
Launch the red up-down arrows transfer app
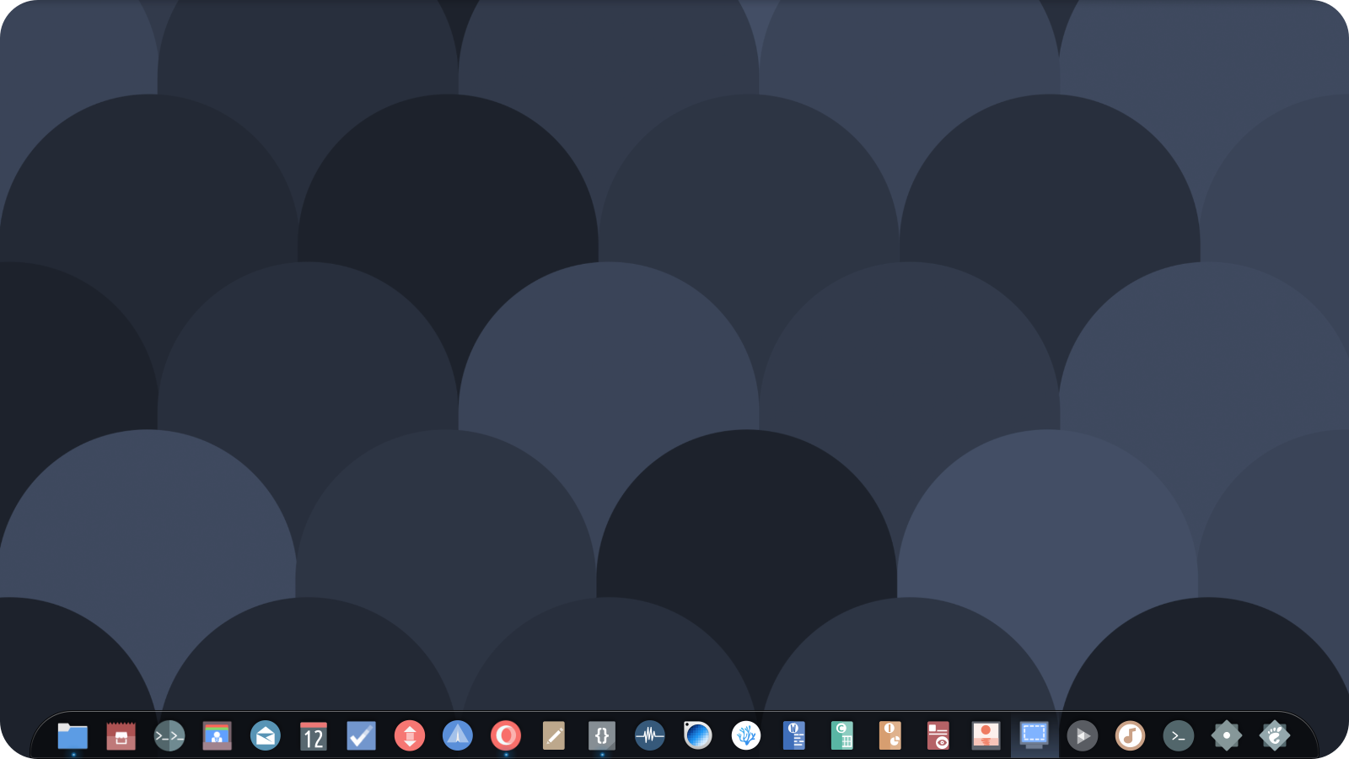pos(409,736)
